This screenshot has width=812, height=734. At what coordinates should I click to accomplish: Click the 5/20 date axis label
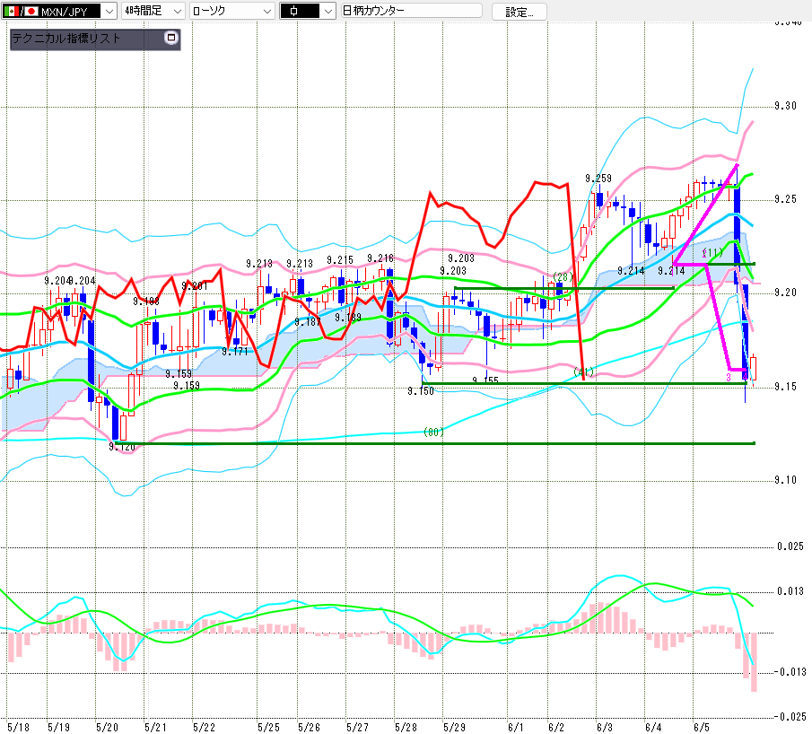107,727
